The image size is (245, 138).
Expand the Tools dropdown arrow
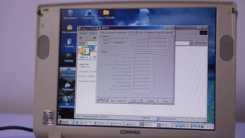pos(140,101)
